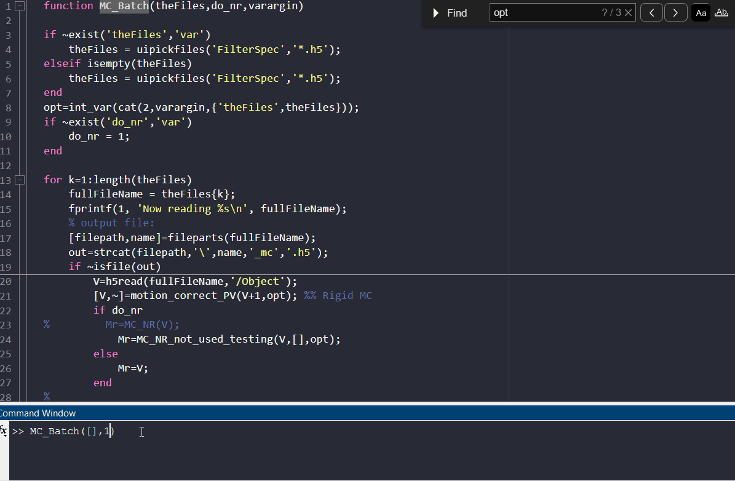
Task: Click 'Mr=V;' on line 26
Action: point(133,368)
